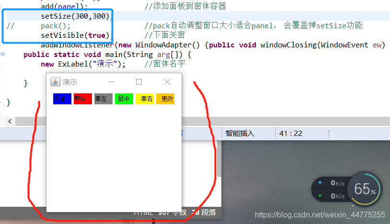
Task: Collapse the main method fold marker
Action: pos(2,54)
